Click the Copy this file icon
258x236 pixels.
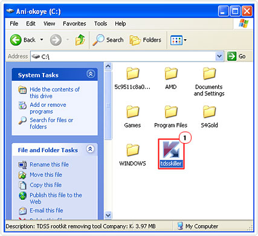coord(22,185)
